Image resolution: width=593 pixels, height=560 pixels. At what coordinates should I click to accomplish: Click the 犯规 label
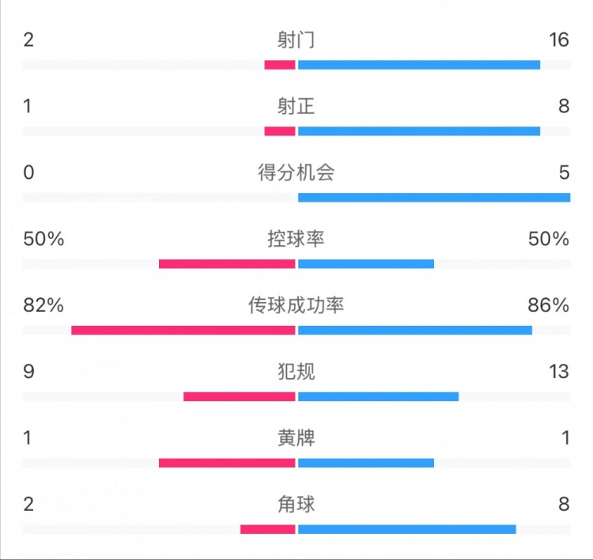coord(296,372)
